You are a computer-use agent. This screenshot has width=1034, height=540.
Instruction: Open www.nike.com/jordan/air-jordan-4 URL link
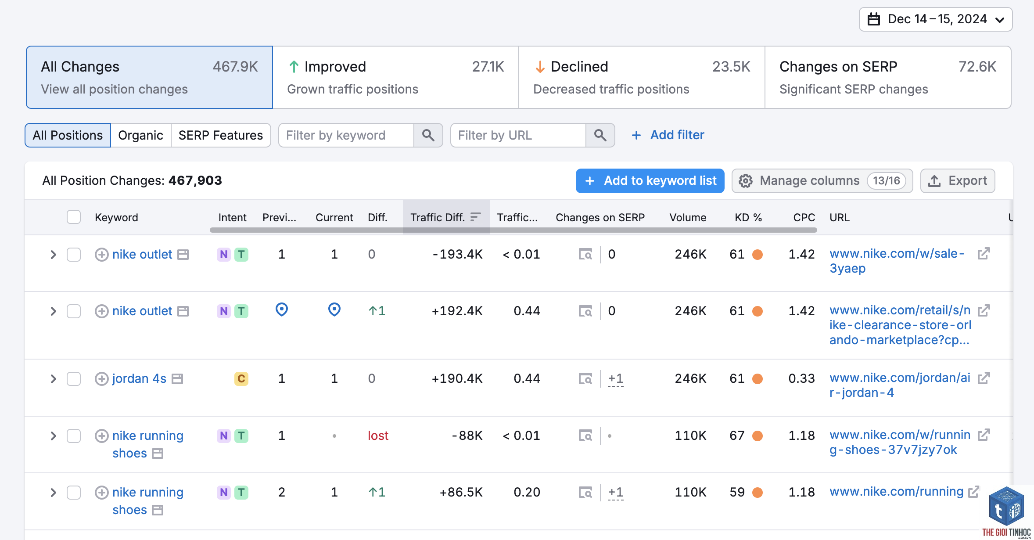tap(900, 385)
